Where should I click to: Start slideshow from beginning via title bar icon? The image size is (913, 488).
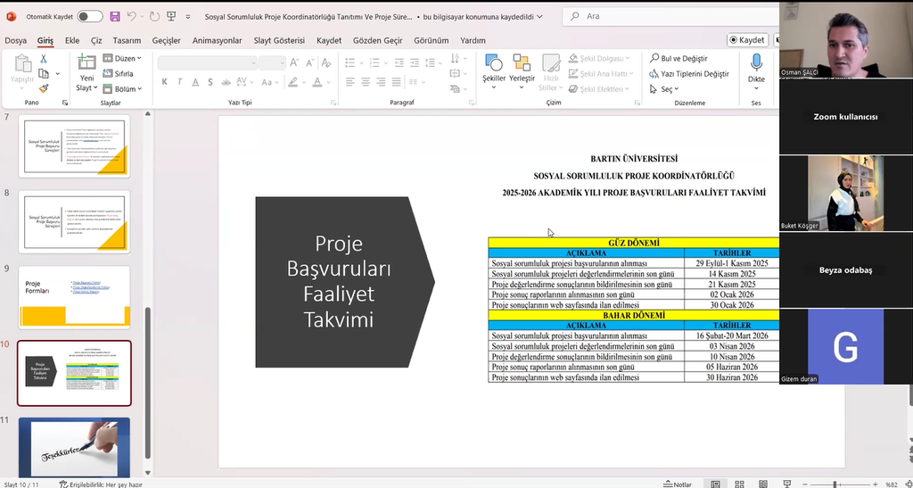171,16
